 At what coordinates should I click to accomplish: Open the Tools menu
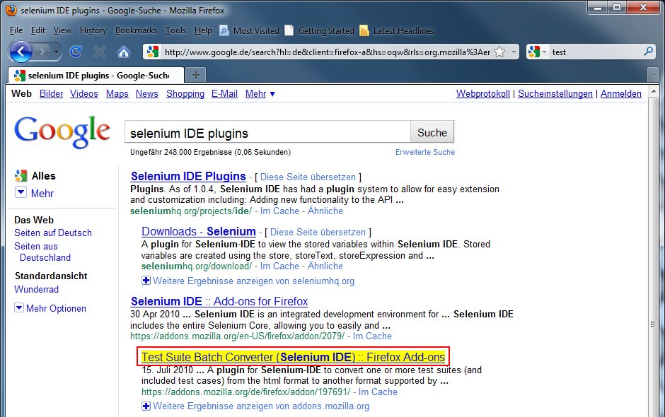tap(175, 30)
